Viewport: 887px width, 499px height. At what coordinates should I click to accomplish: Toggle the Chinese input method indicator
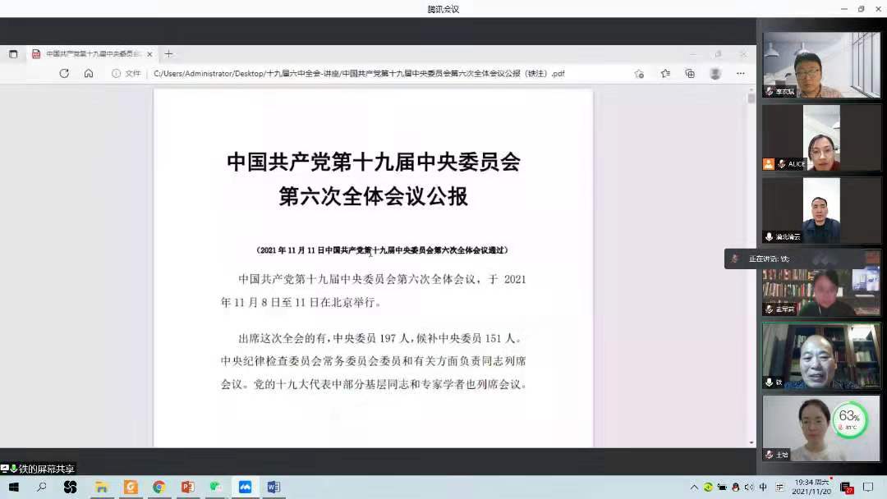[763, 487]
